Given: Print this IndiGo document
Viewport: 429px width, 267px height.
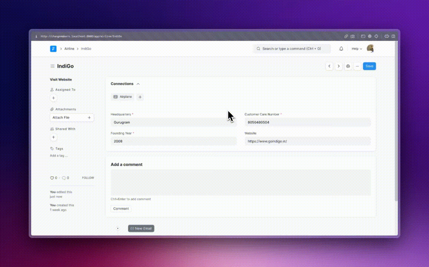Looking at the screenshot, I should point(348,66).
